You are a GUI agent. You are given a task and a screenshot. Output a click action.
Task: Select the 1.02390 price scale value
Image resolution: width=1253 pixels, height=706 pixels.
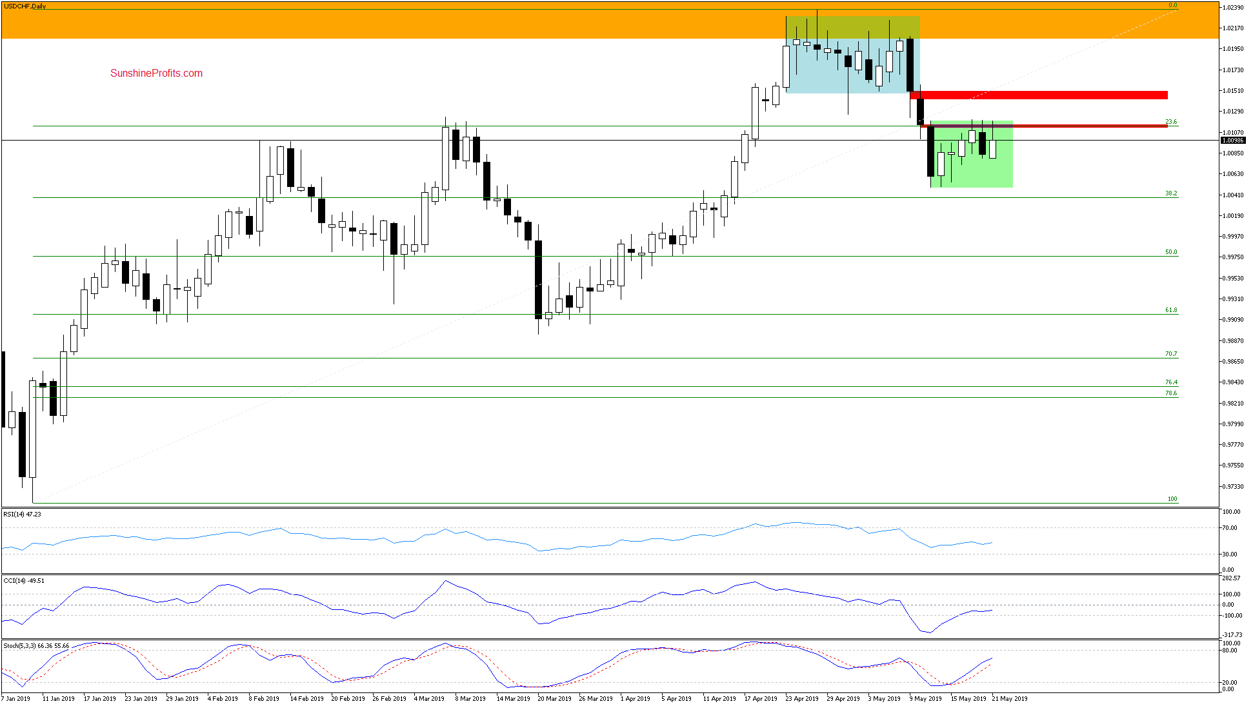(x=1233, y=8)
